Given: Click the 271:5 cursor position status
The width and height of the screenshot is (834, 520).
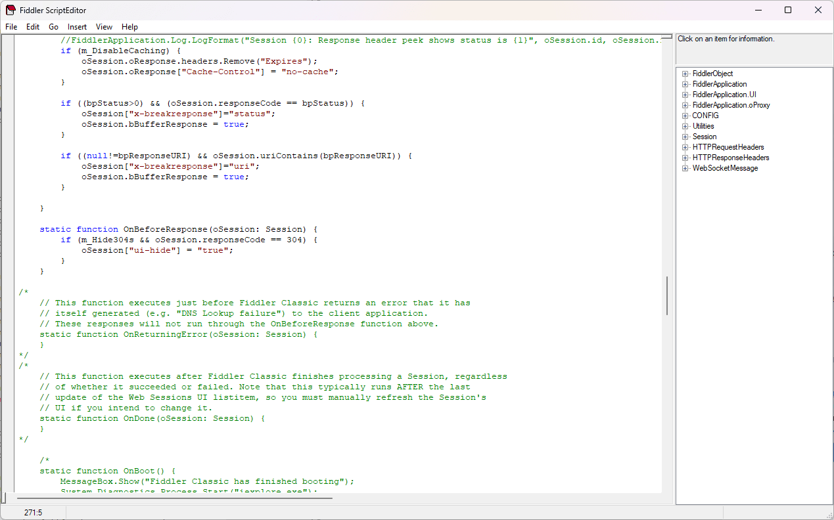Looking at the screenshot, I should coord(33,512).
